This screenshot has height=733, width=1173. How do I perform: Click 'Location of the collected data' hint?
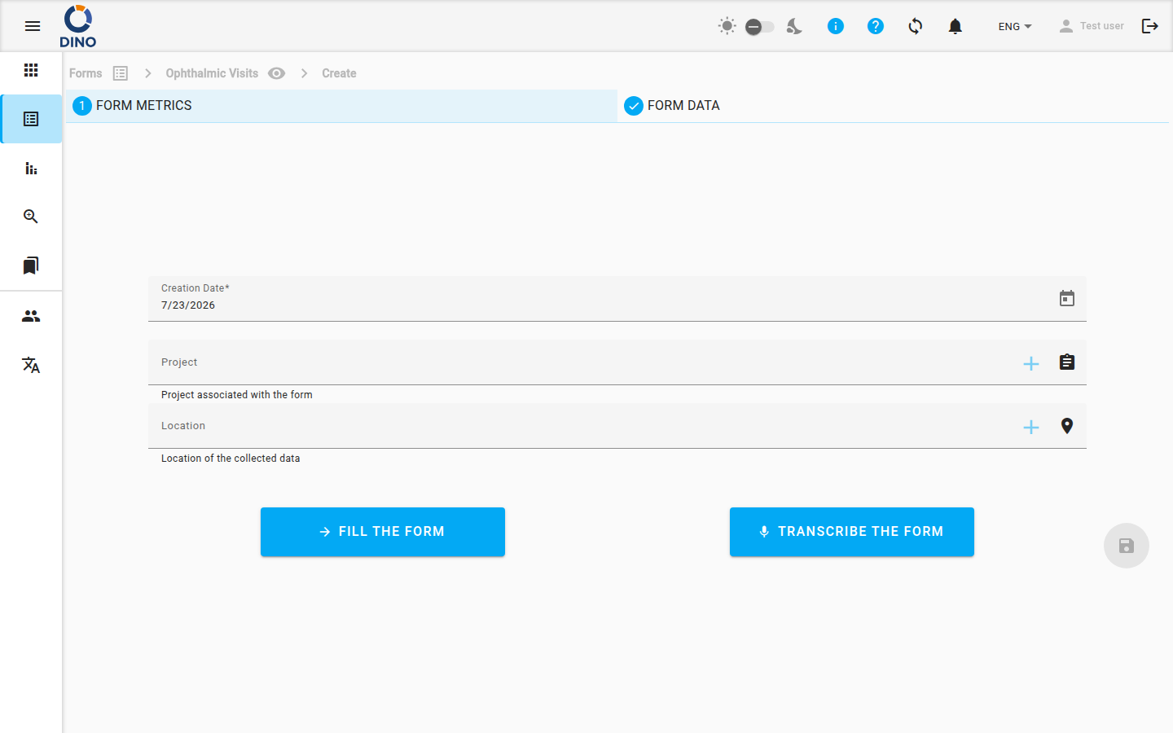coord(231,459)
